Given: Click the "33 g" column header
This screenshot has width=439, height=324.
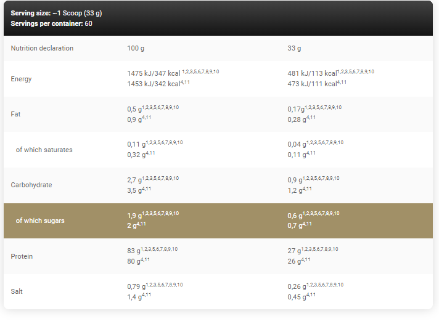Looking at the screenshot, I should [294, 48].
